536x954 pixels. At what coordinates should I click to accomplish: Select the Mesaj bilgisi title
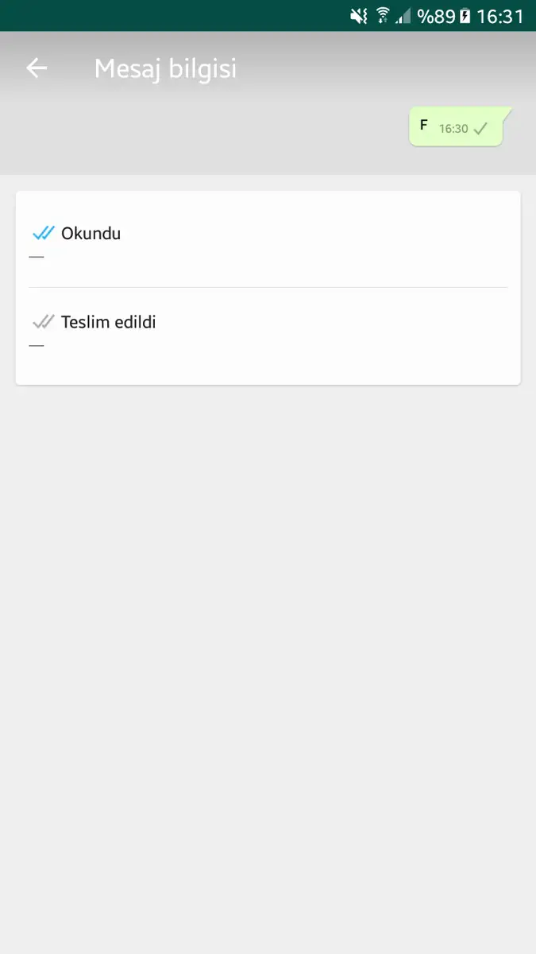coord(165,68)
